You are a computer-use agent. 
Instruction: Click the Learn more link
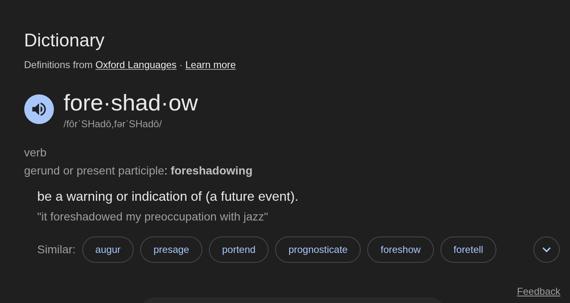click(210, 65)
